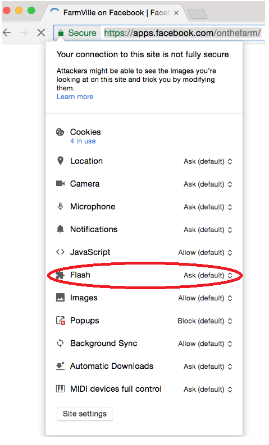Click the URL in the address bar
The height and width of the screenshot is (445, 269).
pos(183,33)
